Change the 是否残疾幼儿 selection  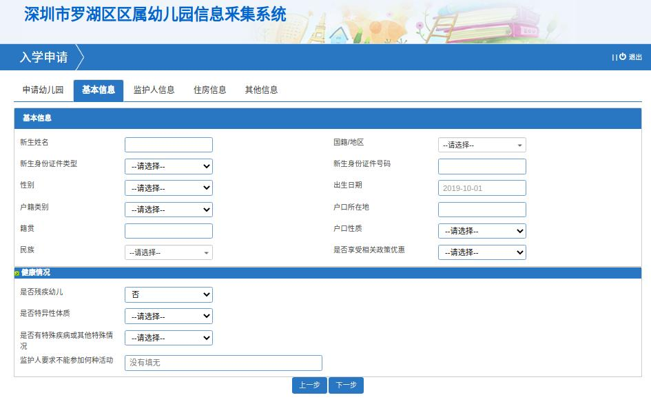(x=168, y=294)
